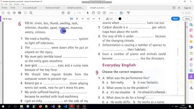The width and height of the screenshot is (194, 109).
Task: Select the crossmark tool
Action: 77,19
